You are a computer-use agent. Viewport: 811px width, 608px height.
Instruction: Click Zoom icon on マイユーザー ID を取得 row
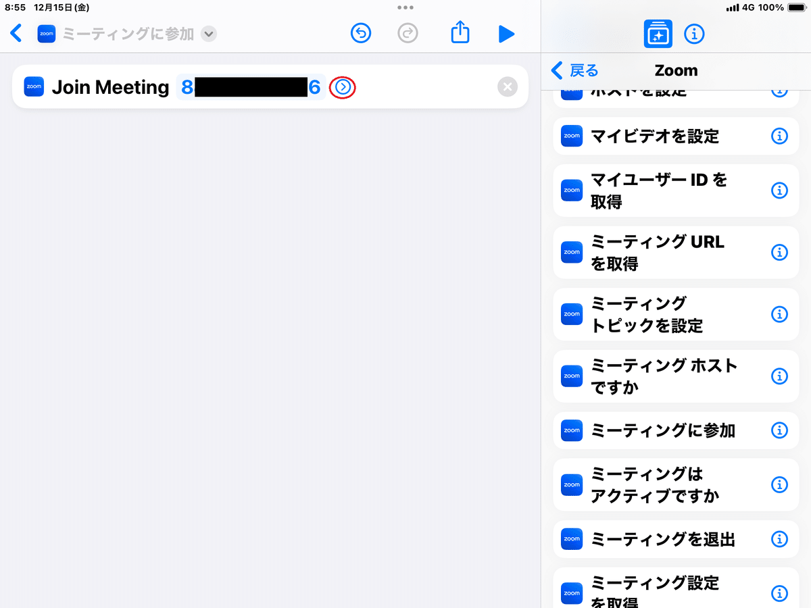coord(572,191)
